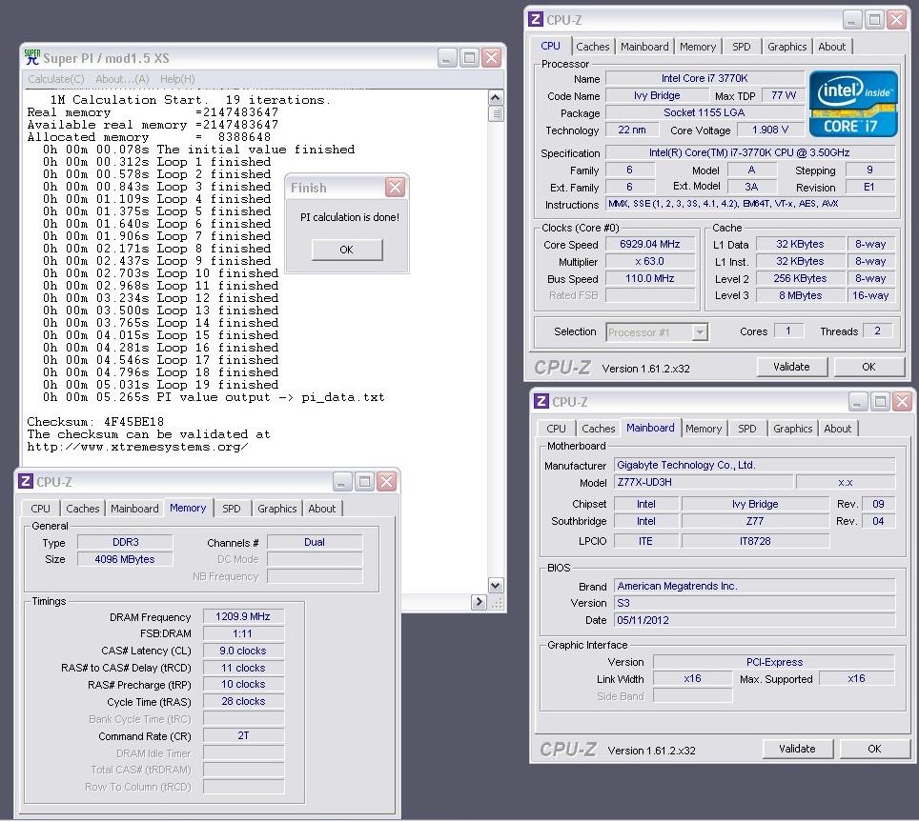This screenshot has width=919, height=822.
Task: Open SPD tab in CPU window
Action: pos(741,47)
